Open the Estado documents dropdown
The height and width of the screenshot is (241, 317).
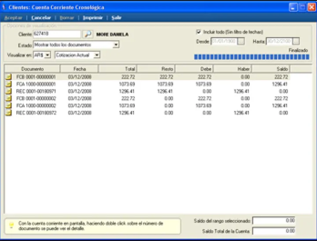[x=116, y=45]
